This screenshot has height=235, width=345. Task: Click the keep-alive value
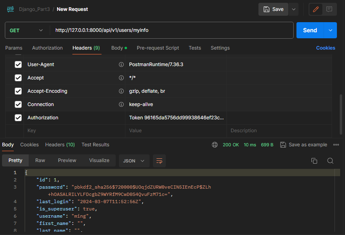pos(141,104)
